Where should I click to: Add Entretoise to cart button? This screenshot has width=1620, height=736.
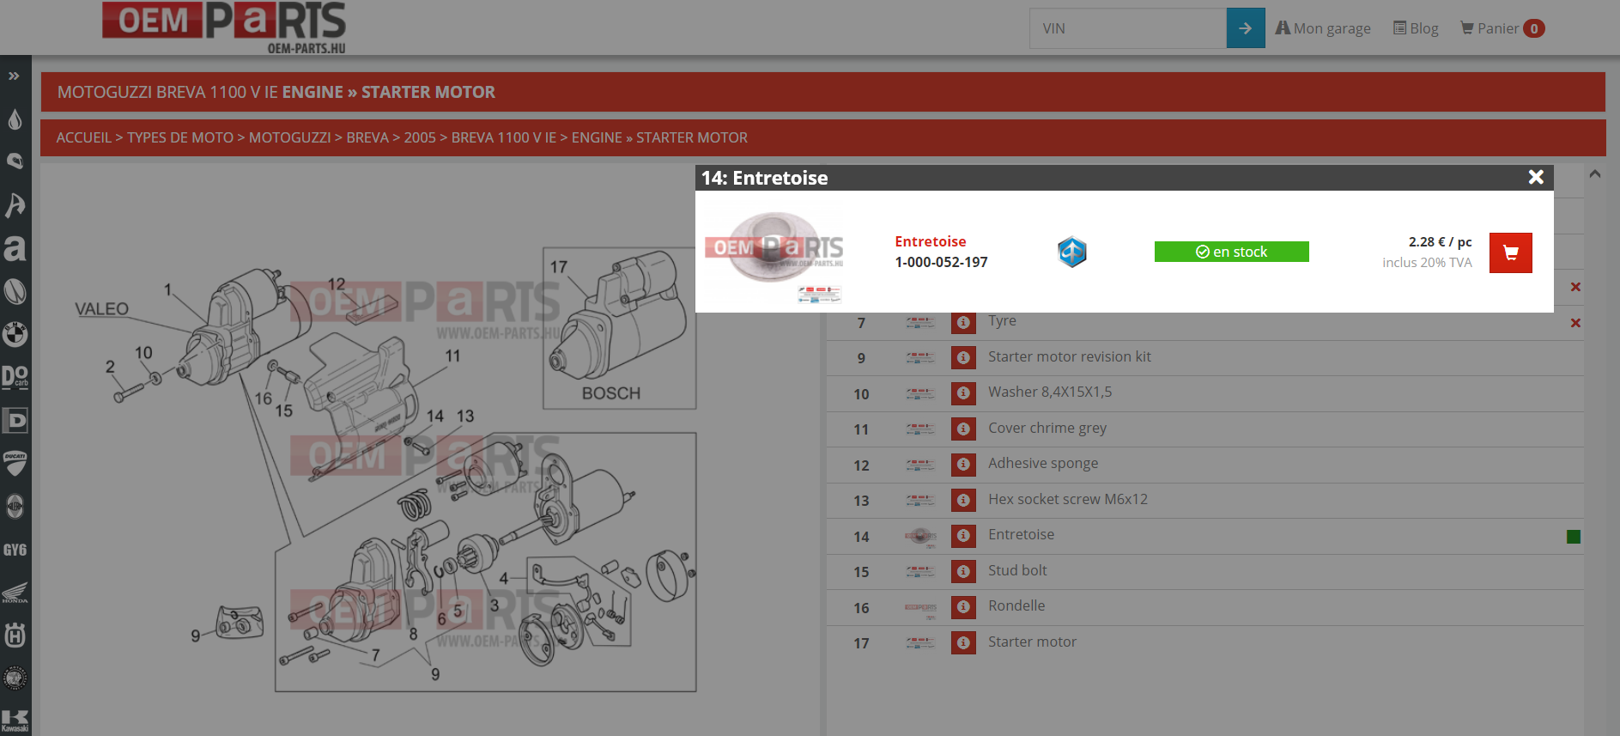[x=1510, y=252]
